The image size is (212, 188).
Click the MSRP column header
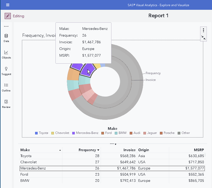point(199,150)
